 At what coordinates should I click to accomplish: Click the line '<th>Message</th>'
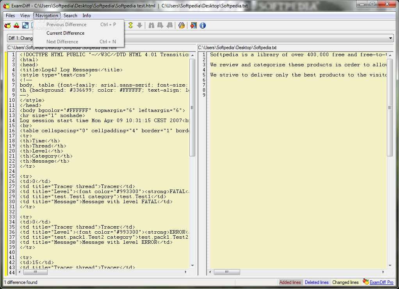click(45, 161)
